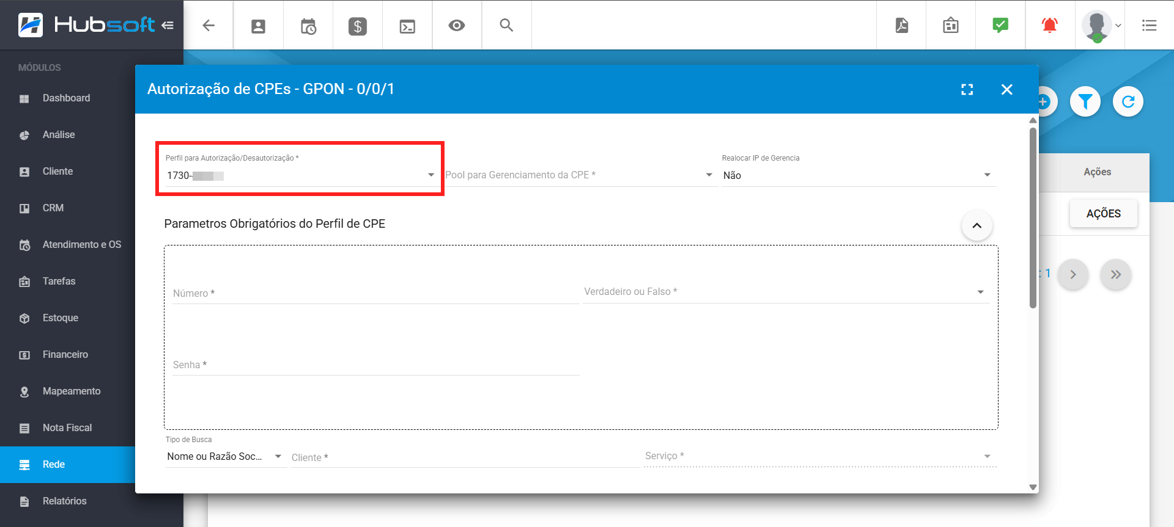Open the Mapeamento module

(x=67, y=391)
